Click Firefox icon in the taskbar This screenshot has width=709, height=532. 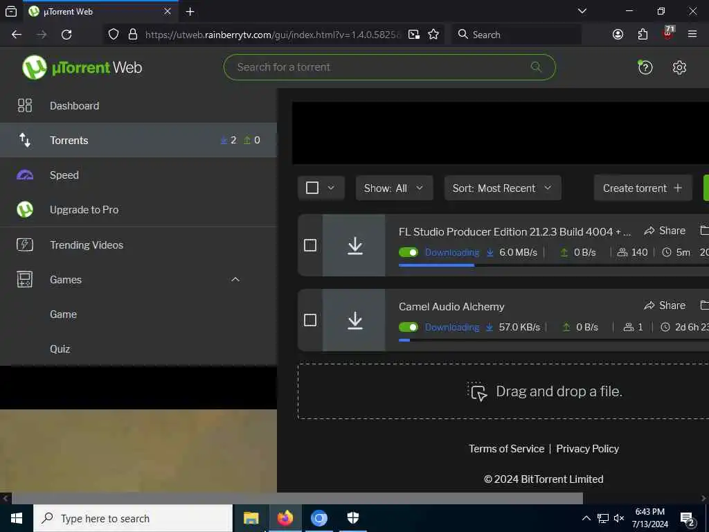coord(285,518)
